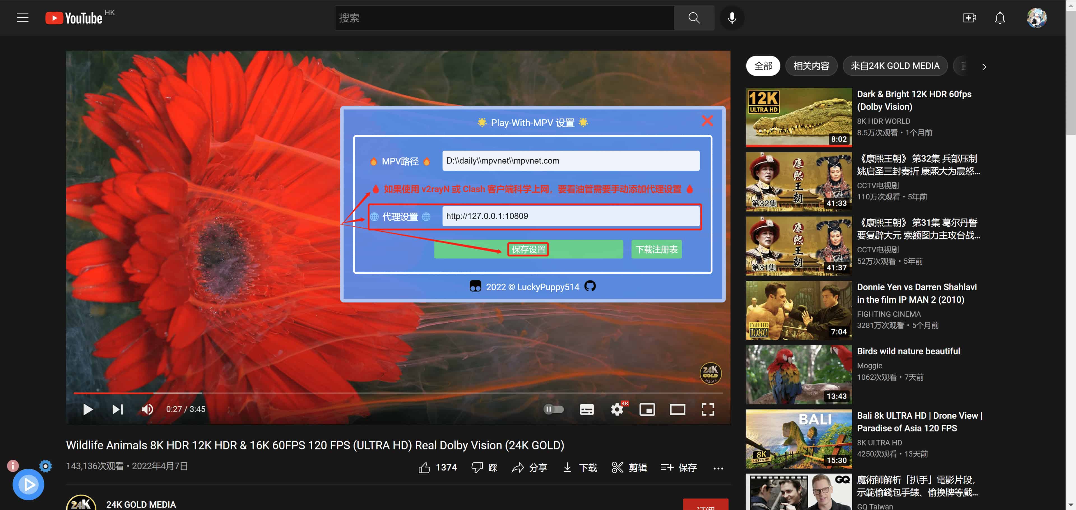Open video quality settings gear
1076x510 pixels.
coord(617,409)
